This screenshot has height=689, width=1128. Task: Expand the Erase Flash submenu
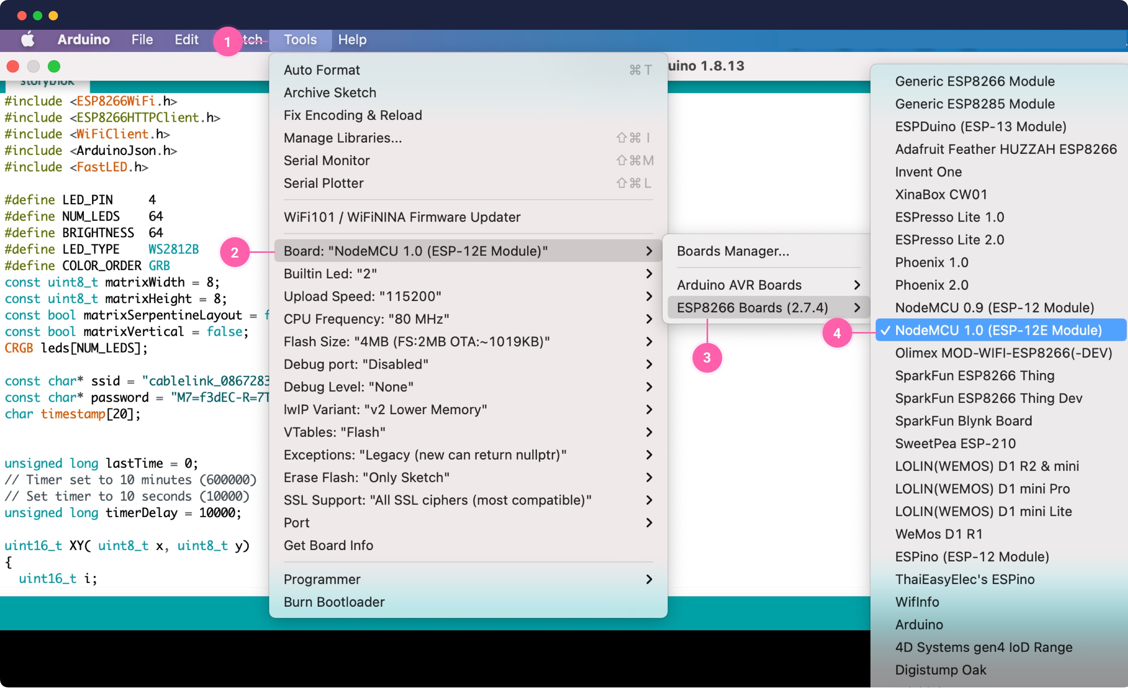[x=468, y=478]
